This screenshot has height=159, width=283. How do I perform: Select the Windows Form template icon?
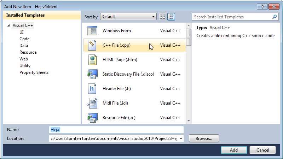click(92, 31)
